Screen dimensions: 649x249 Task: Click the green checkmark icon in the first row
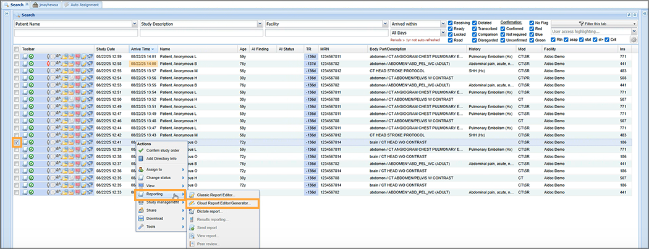[x=32, y=56]
